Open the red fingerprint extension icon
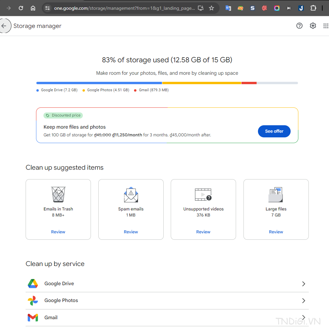This screenshot has width=329, height=333. pyautogui.click(x=264, y=8)
